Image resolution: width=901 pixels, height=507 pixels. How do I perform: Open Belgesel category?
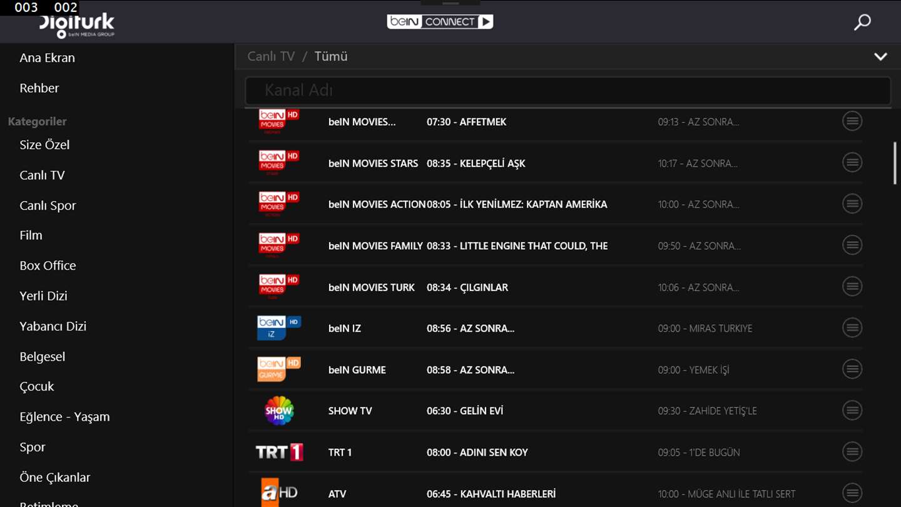coord(42,357)
